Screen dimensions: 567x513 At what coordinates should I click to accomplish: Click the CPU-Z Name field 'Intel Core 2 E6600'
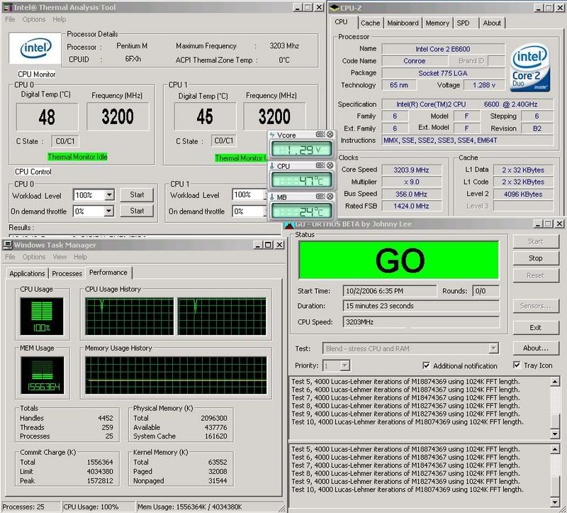[x=443, y=49]
